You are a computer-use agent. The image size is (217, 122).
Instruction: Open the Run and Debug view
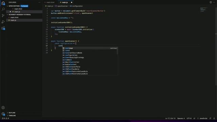click(x=3, y=22)
